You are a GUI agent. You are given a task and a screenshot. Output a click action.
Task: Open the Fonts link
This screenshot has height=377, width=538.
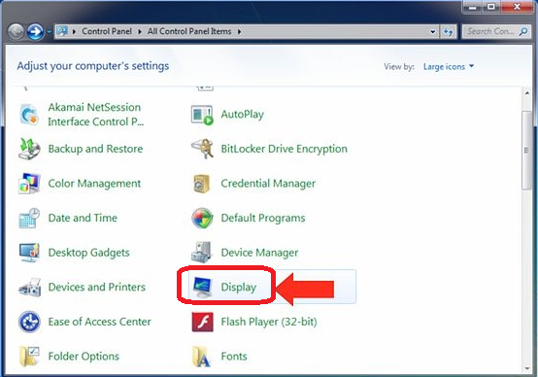234,357
